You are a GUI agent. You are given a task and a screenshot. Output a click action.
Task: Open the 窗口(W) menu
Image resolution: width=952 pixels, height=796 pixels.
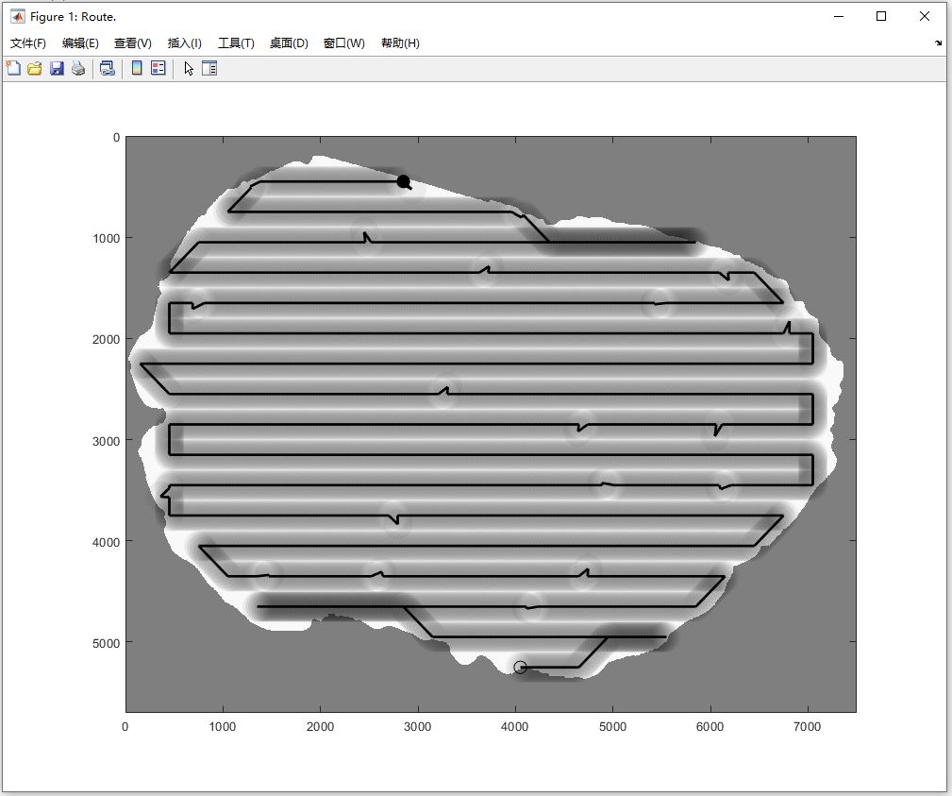click(x=344, y=43)
